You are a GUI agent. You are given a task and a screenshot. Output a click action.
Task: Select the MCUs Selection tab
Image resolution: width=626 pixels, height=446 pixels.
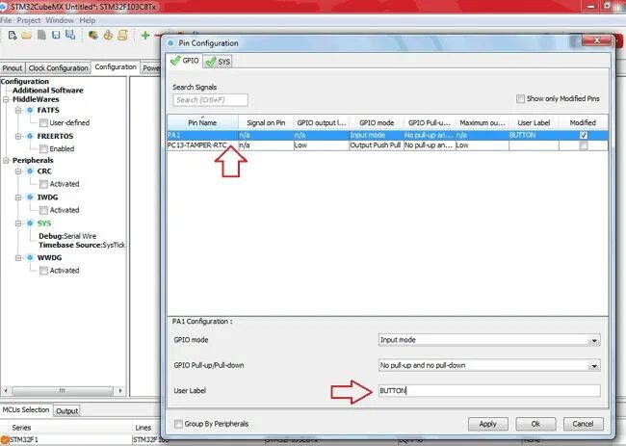point(26,410)
